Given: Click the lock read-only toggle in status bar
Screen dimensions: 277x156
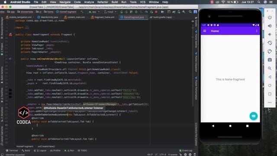Looking at the screenshot, I should click(181, 155).
